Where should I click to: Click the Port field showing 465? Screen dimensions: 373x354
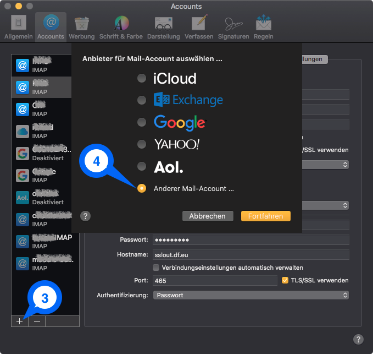215,281
